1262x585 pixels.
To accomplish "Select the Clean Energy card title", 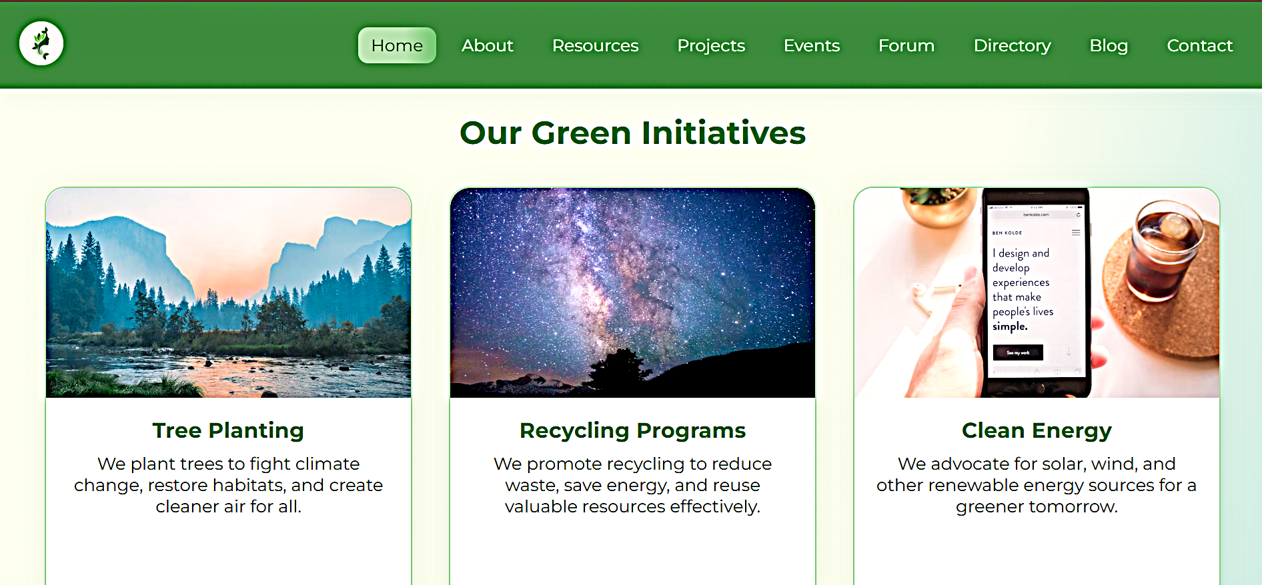I will [x=1037, y=430].
